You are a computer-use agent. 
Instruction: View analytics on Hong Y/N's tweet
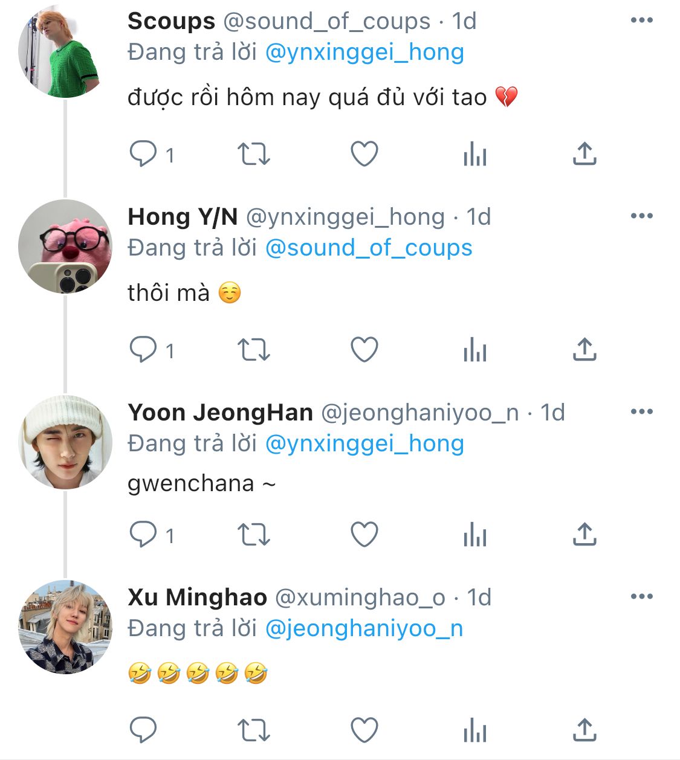[x=474, y=350]
